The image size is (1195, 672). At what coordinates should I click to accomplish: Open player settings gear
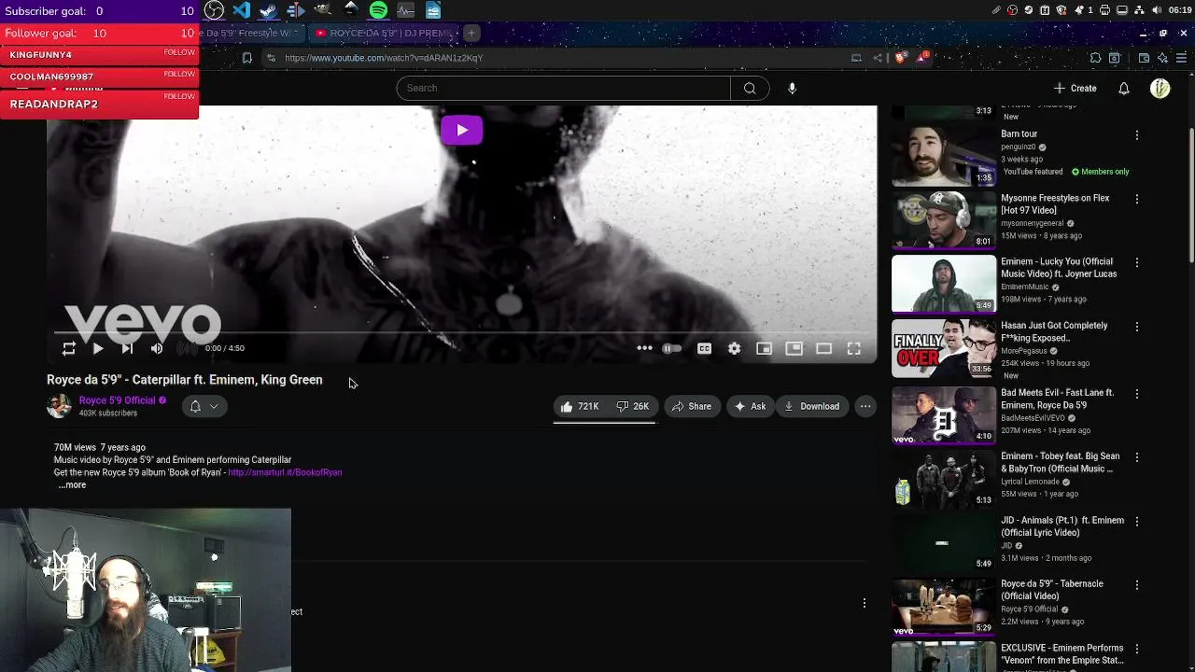click(x=734, y=348)
